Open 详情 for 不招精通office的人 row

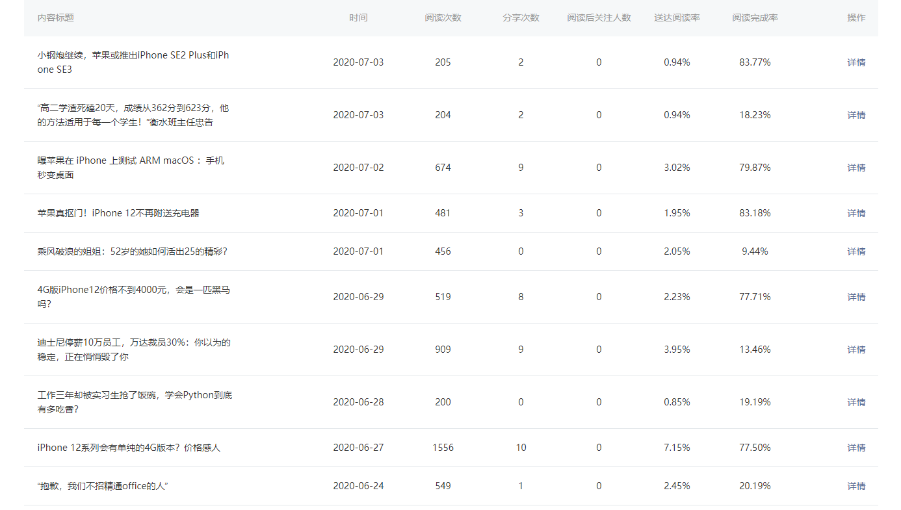coord(856,486)
